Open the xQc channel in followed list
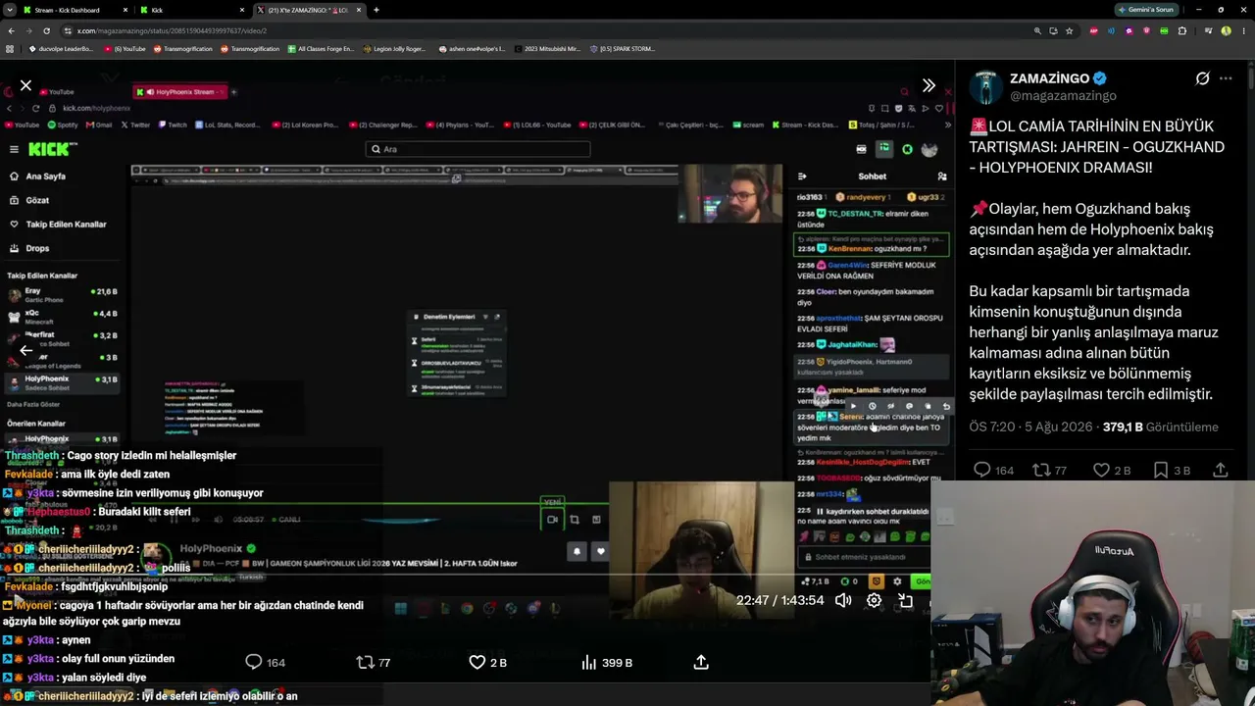1255x706 pixels. point(62,317)
